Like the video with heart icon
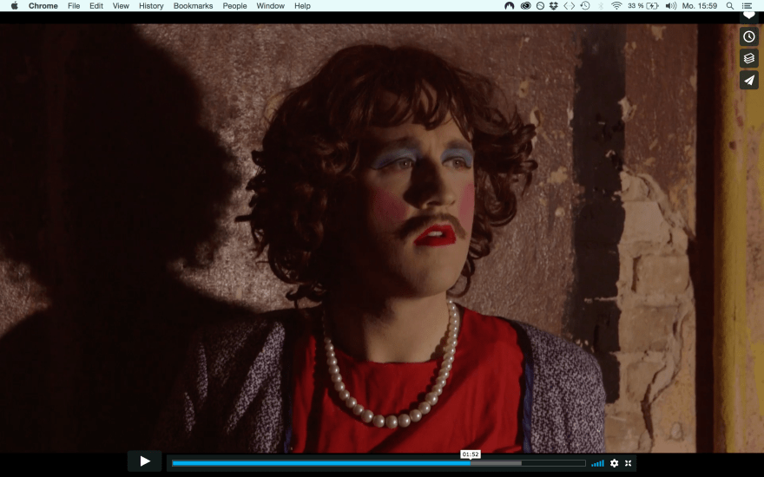This screenshot has height=477, width=764. coord(748,16)
